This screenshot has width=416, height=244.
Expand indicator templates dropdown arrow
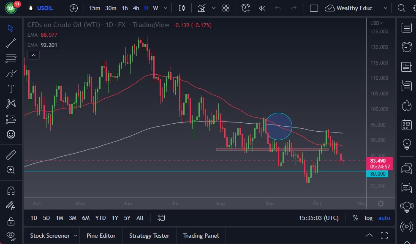tap(214, 8)
